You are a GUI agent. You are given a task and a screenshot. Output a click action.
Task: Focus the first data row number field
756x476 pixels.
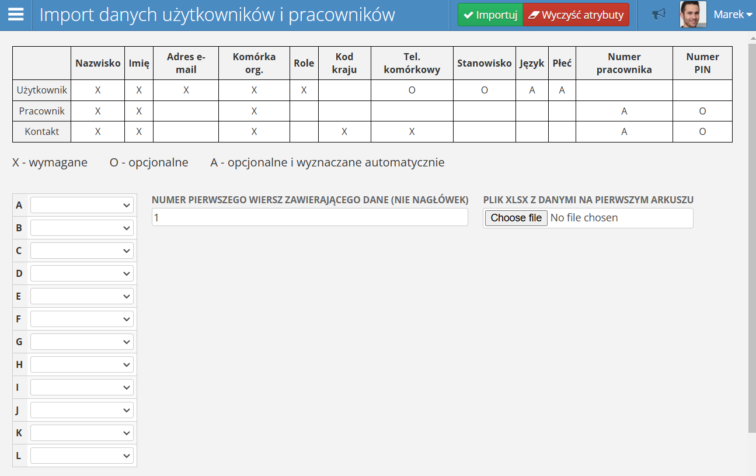(309, 217)
